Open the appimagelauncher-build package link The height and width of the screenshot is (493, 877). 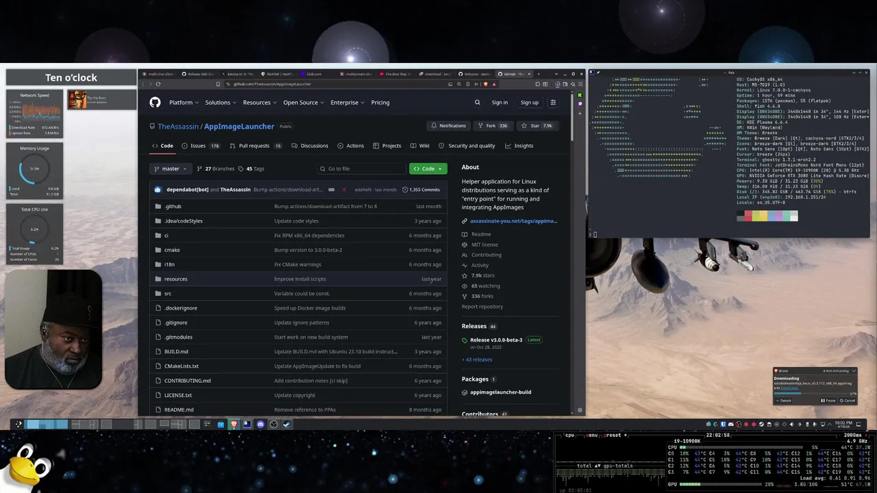click(x=500, y=392)
